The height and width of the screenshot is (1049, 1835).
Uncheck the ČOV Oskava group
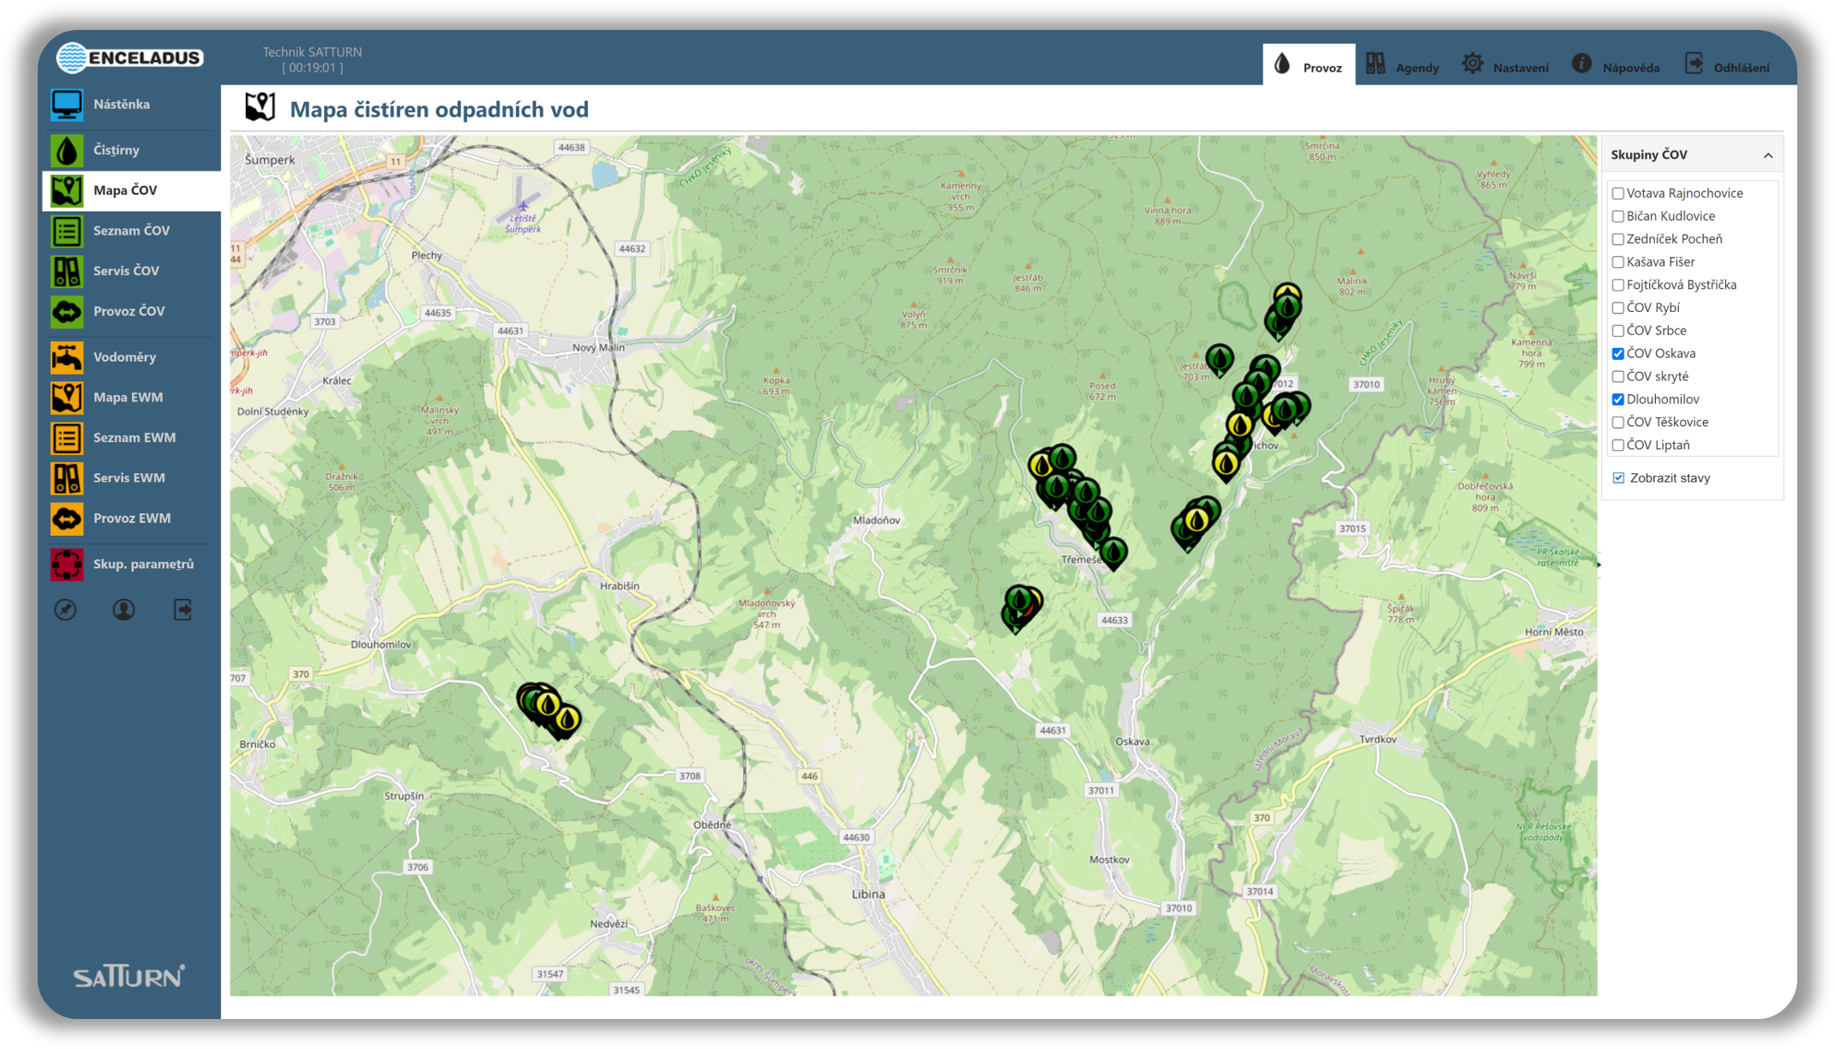[x=1618, y=353]
